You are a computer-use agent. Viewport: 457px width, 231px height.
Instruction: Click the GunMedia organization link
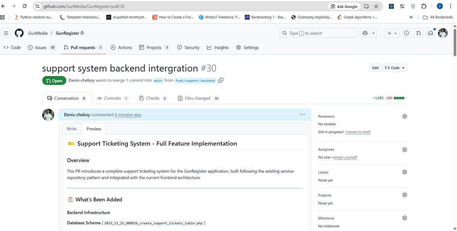click(38, 33)
